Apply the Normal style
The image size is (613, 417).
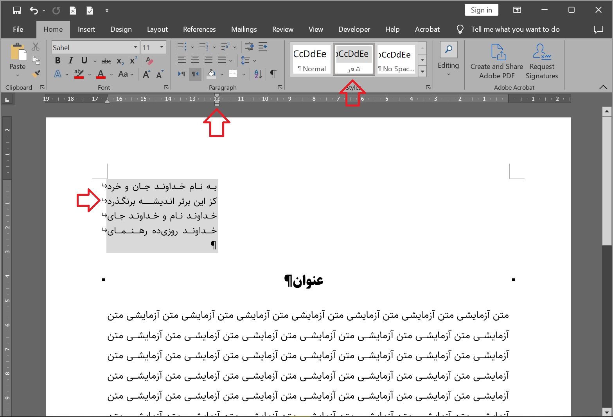coord(311,59)
